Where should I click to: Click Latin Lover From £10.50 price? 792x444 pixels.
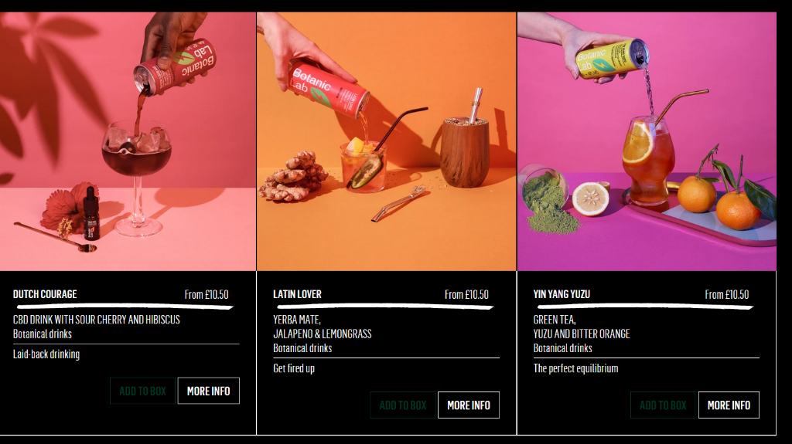pyautogui.click(x=466, y=295)
